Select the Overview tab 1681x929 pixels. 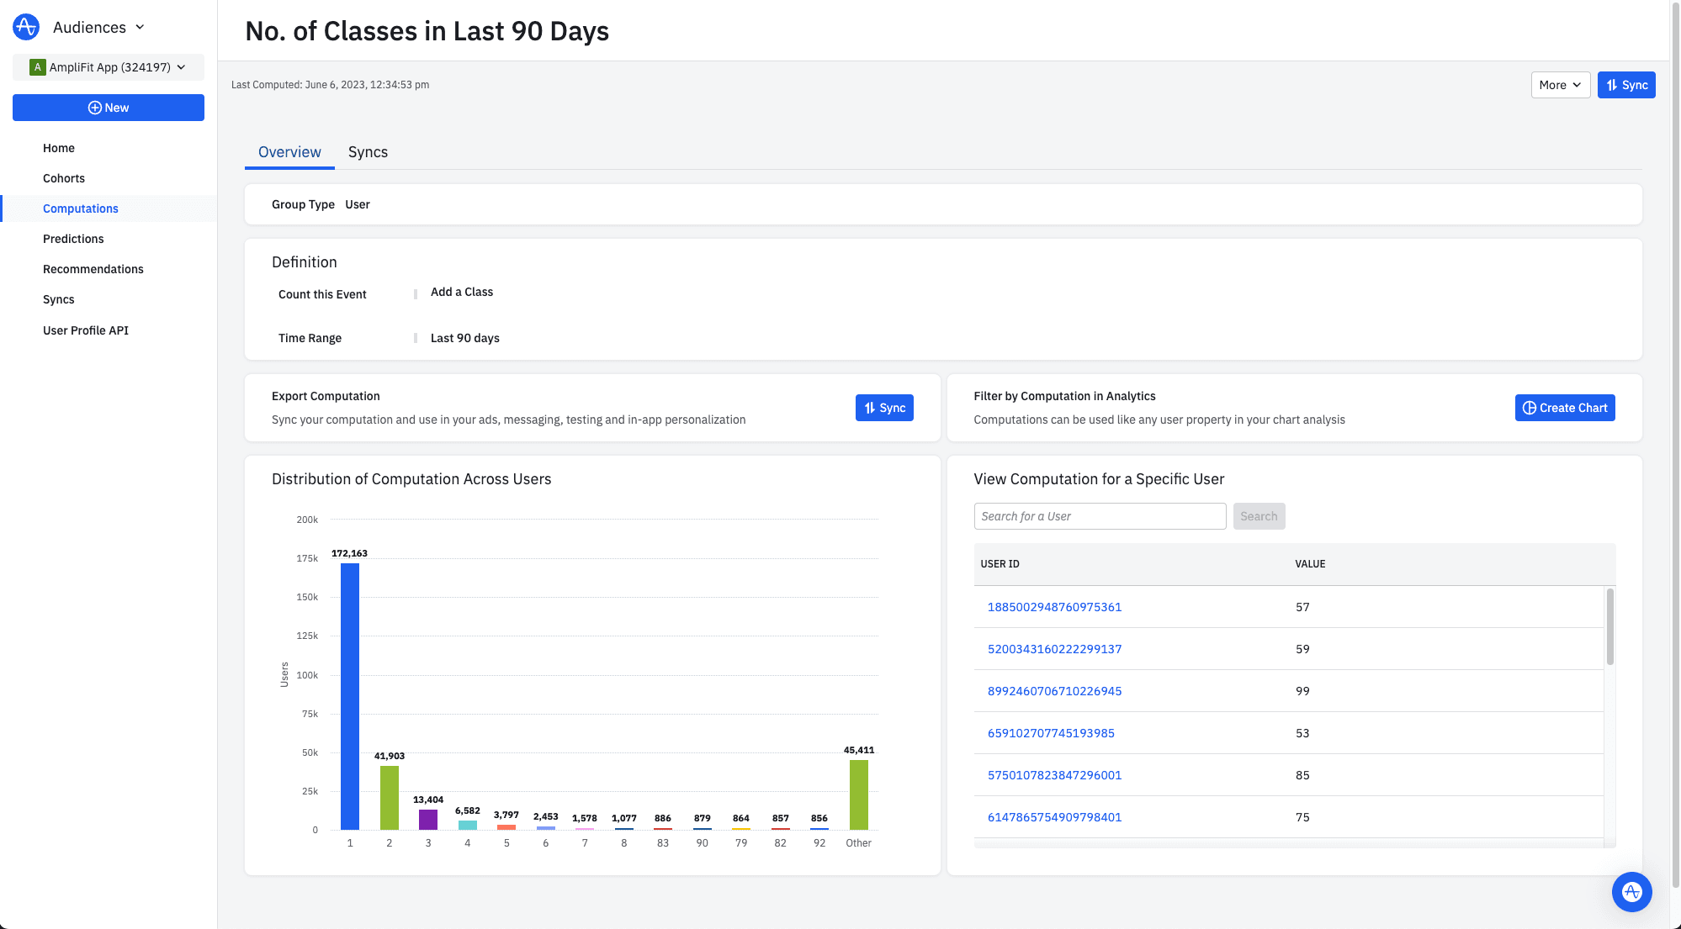coord(289,152)
